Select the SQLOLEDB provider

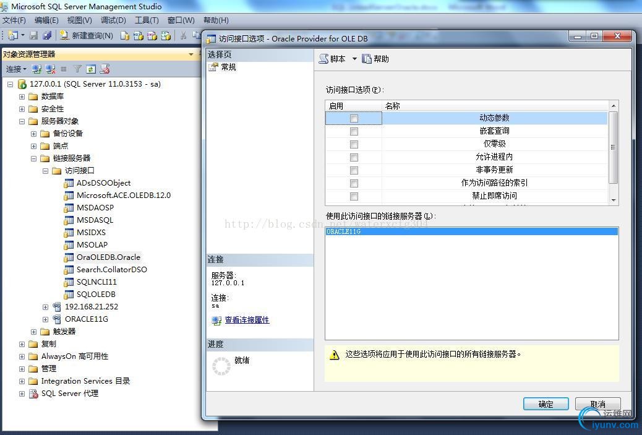tap(96, 294)
